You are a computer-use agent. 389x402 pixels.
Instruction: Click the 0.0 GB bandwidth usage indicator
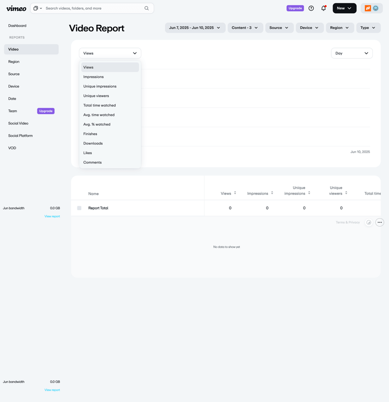pyautogui.click(x=55, y=208)
